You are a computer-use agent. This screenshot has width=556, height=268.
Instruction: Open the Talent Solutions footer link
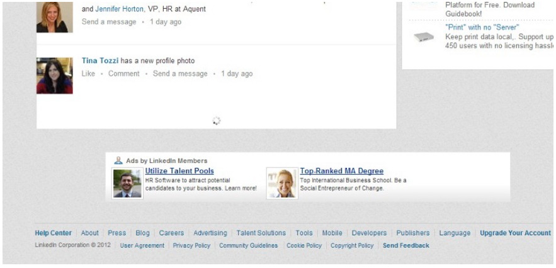pos(261,233)
